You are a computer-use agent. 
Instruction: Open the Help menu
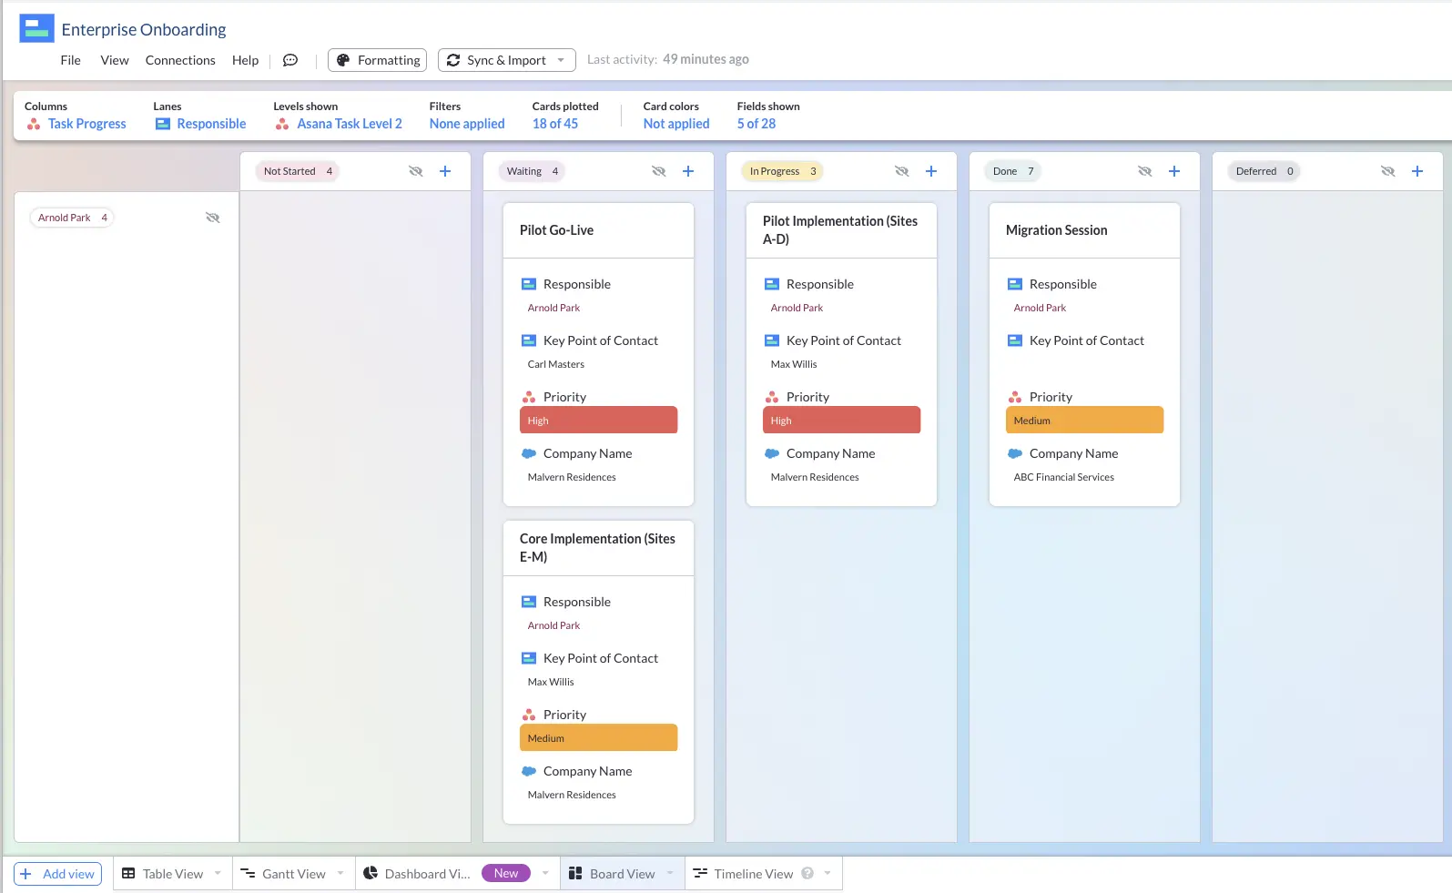coord(245,60)
